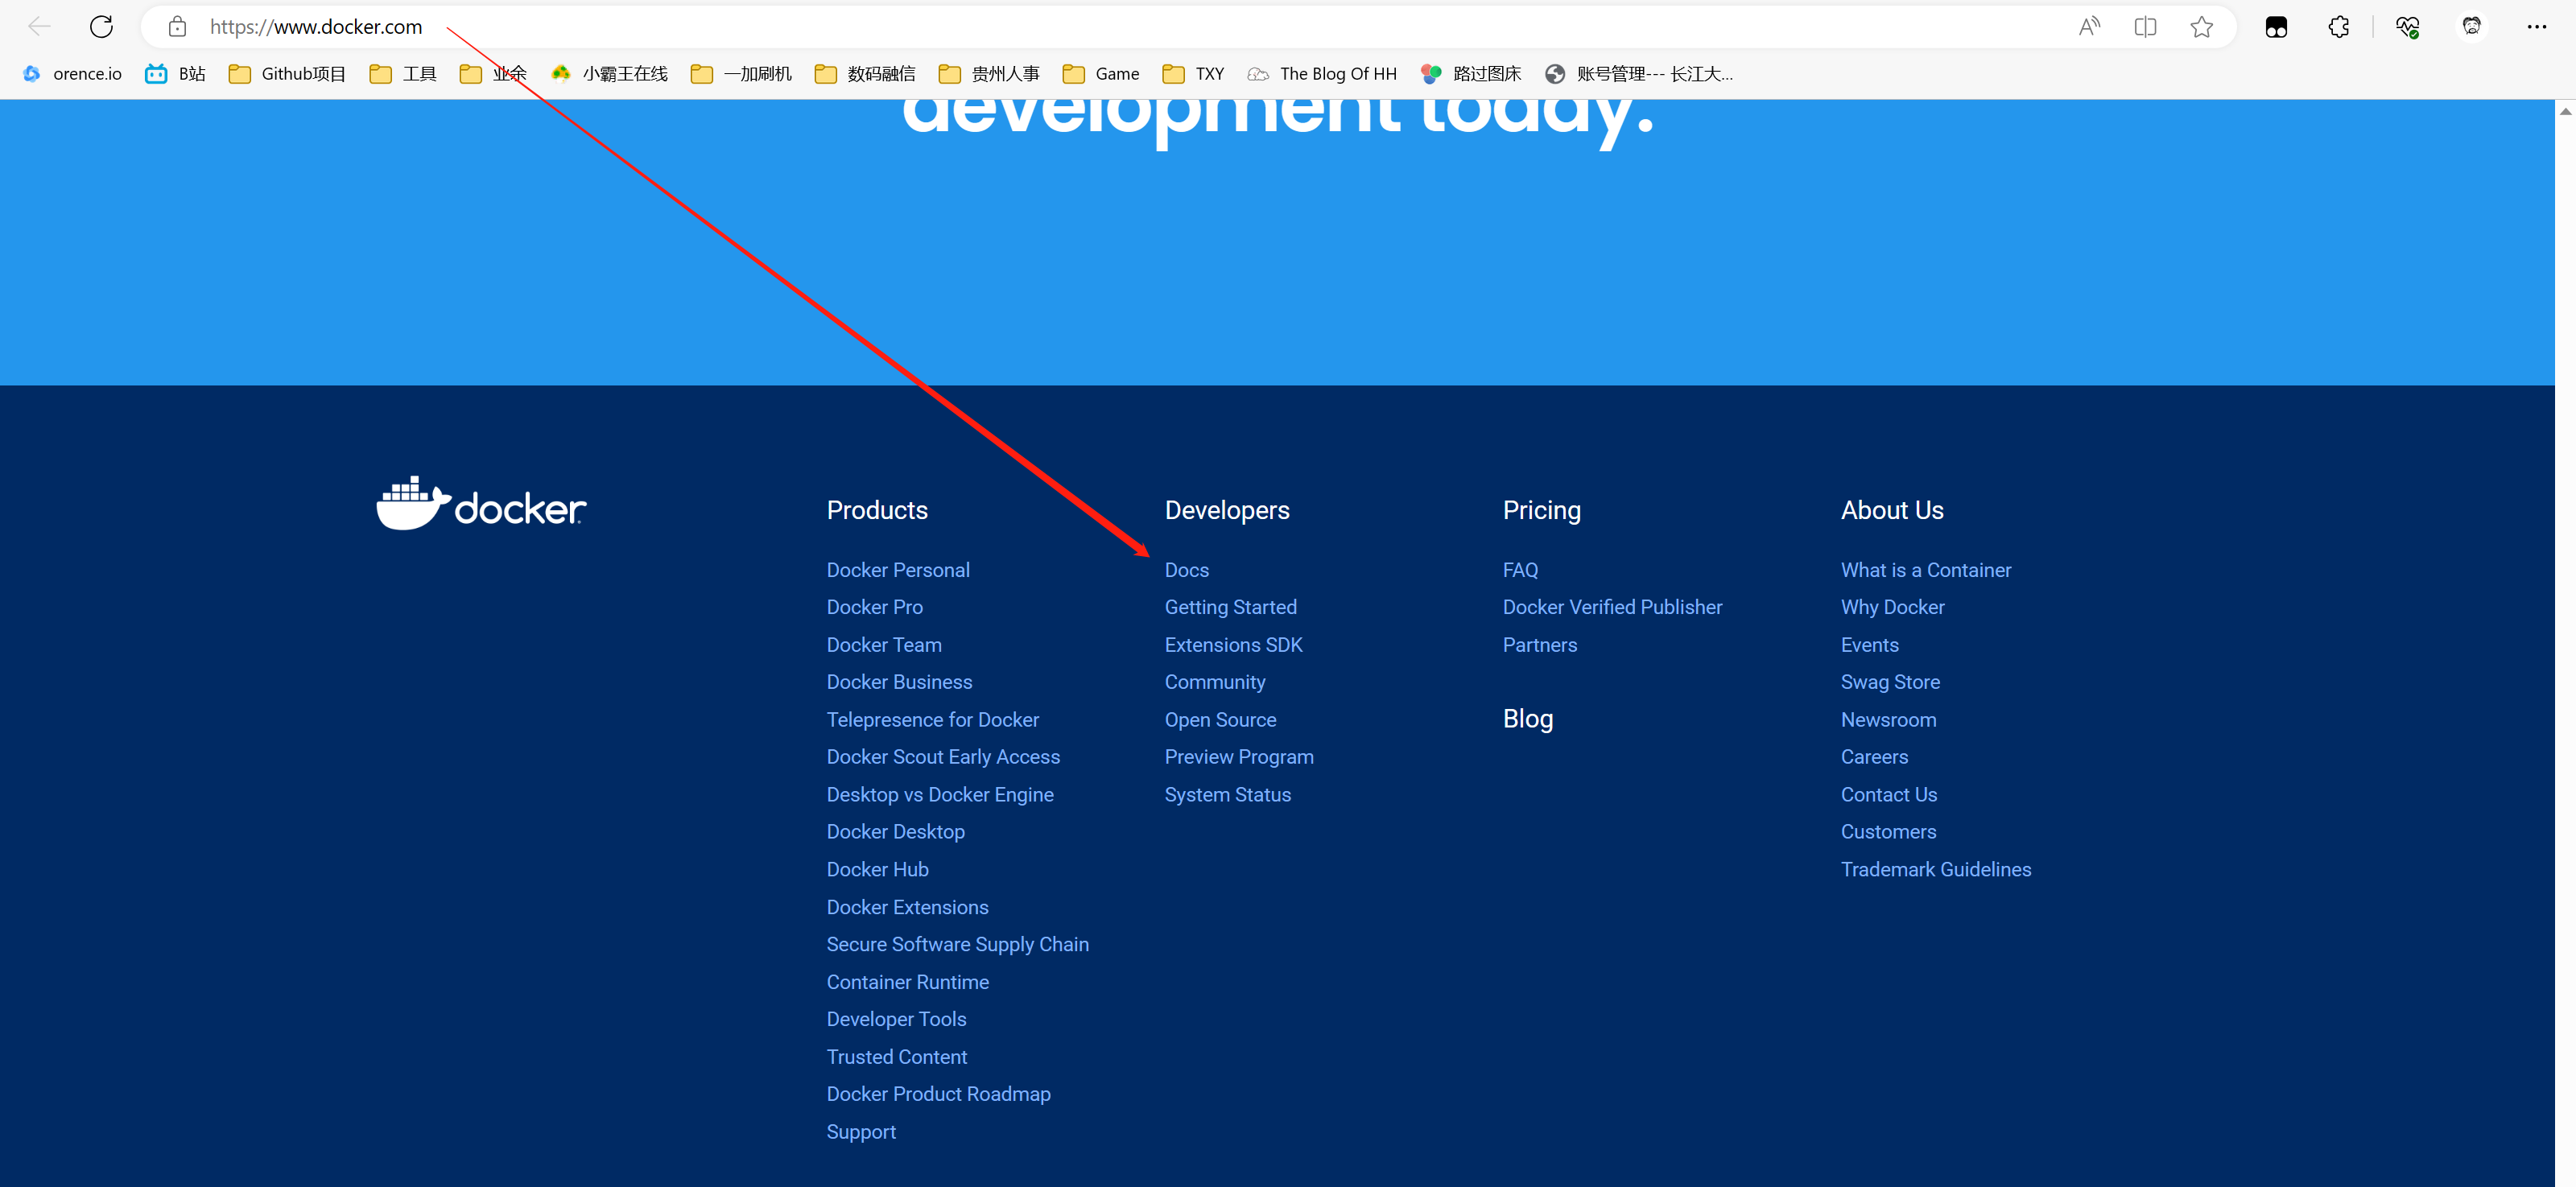Open Preview Program link
This screenshot has height=1187, width=2576.
click(1240, 757)
